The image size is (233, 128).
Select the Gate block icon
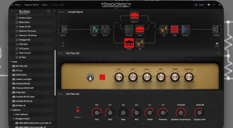[x=94, y=29]
